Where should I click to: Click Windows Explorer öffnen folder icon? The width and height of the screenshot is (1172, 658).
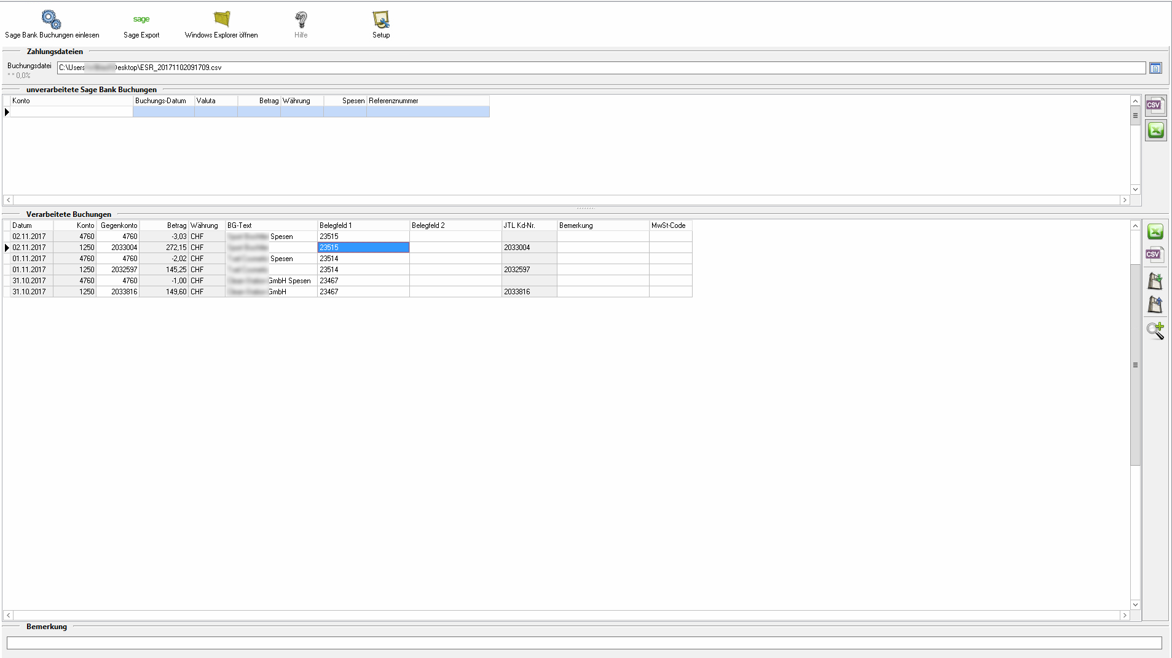(x=221, y=19)
